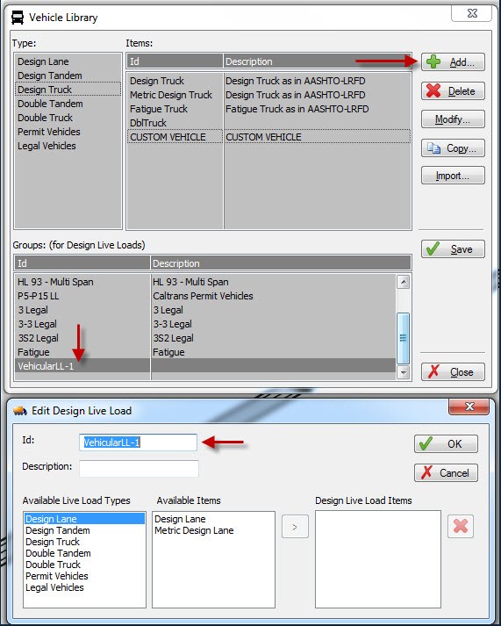The image size is (501, 626).
Task: Select HL 93 - Multi Span group
Action: pyautogui.click(x=205, y=282)
